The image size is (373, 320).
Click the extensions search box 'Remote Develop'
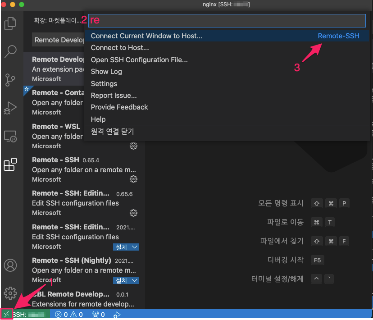58,40
